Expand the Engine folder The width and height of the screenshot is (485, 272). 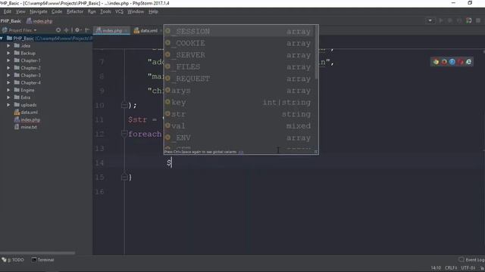(8, 90)
